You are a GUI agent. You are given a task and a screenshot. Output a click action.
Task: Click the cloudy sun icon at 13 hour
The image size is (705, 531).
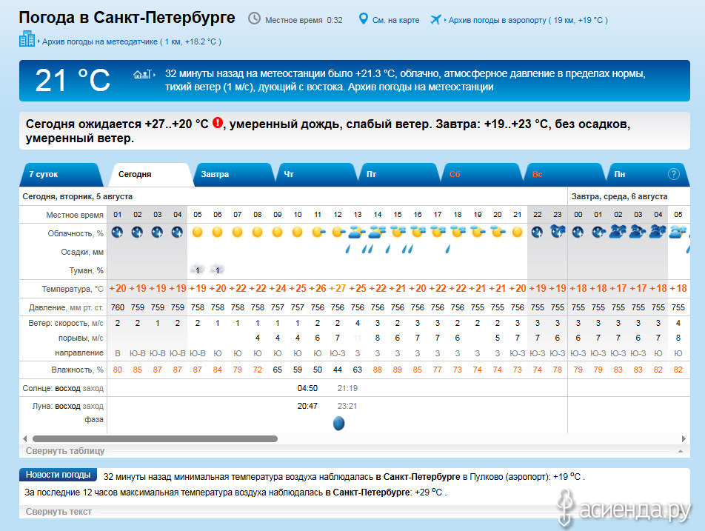(x=358, y=232)
